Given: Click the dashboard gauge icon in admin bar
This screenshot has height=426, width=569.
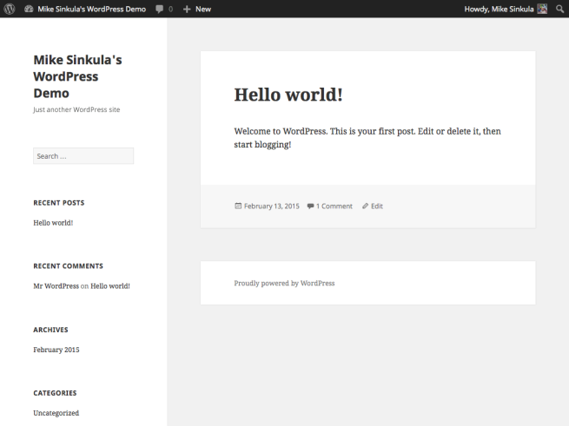Looking at the screenshot, I should click(29, 9).
